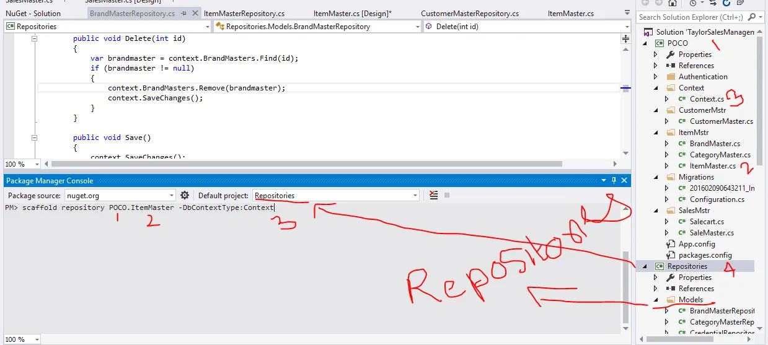Expand POCO Properties node

coord(656,55)
